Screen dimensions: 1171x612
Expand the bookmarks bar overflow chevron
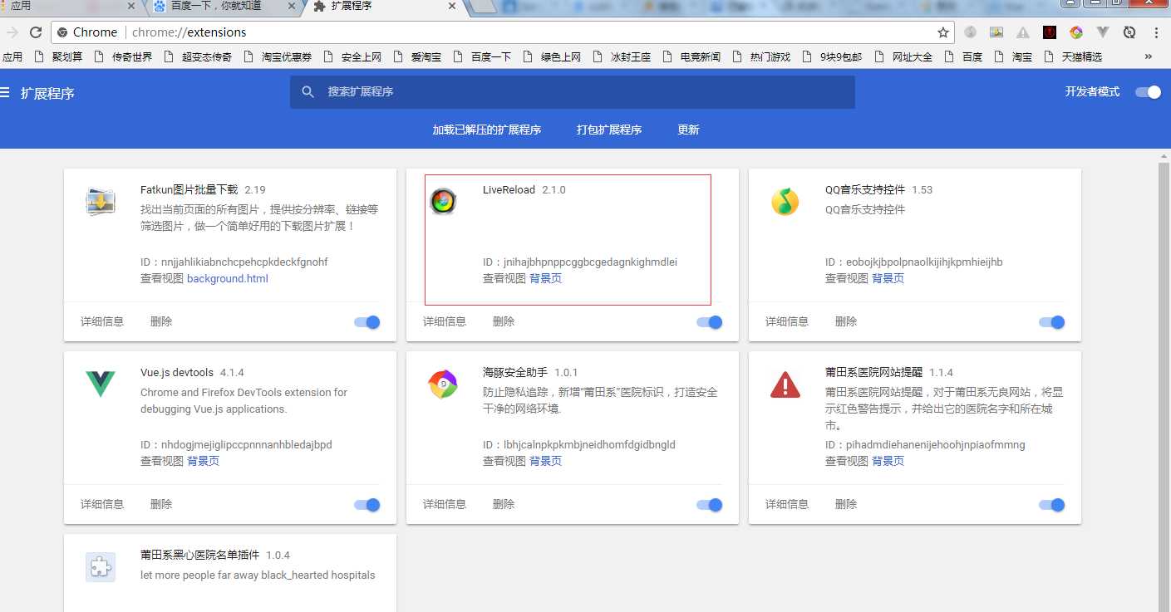[1149, 56]
